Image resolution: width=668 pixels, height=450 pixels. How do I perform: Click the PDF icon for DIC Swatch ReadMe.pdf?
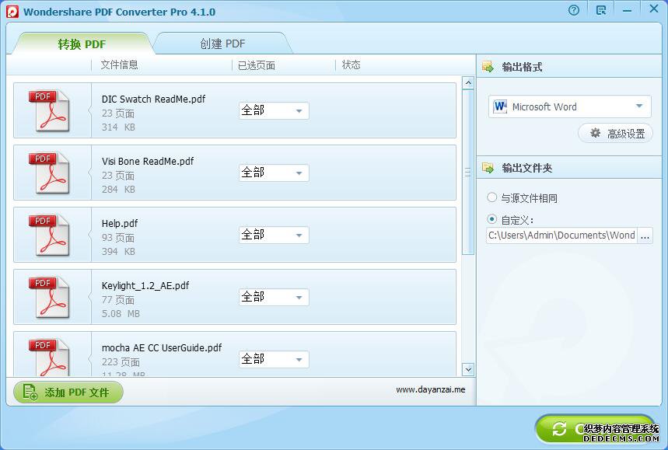click(49, 110)
